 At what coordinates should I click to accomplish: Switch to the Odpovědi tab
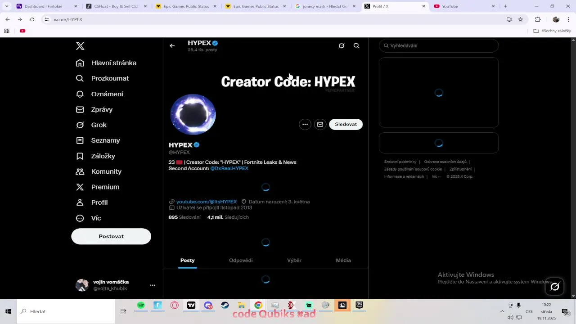point(241,260)
